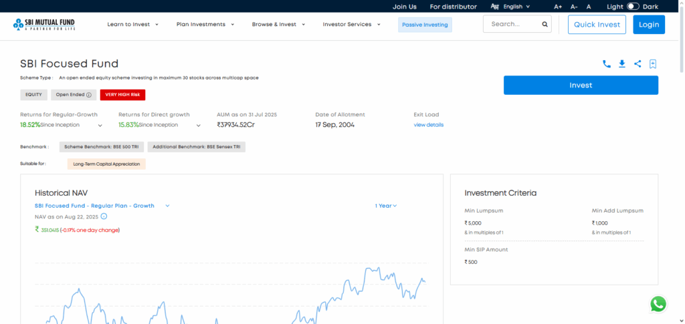Click the blue Invest button
The height and width of the screenshot is (324, 685).
click(x=581, y=85)
